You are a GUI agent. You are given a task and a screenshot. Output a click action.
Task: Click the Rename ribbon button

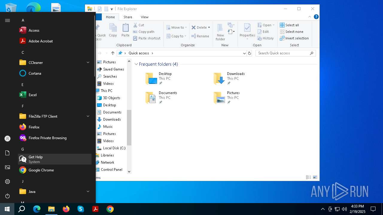pyautogui.click(x=200, y=36)
